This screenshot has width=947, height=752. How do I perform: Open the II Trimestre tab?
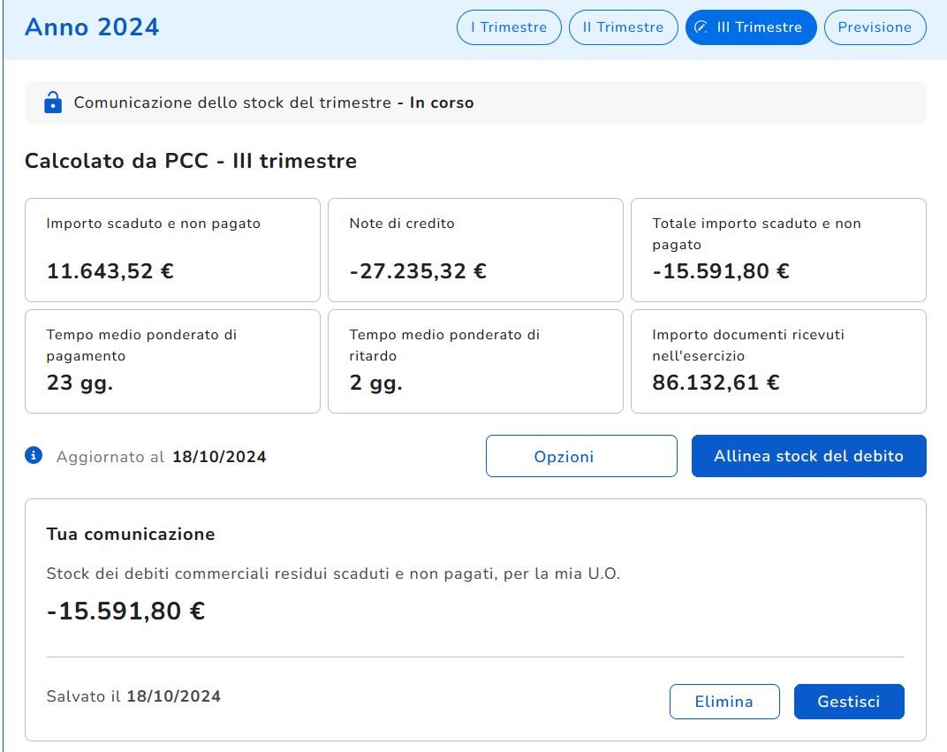(623, 27)
